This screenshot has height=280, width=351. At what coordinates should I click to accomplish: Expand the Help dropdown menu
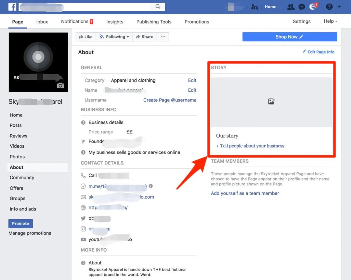click(x=330, y=21)
